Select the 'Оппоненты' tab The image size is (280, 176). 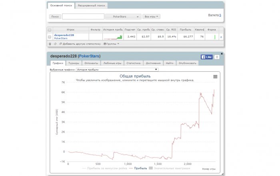pyautogui.click(x=91, y=63)
